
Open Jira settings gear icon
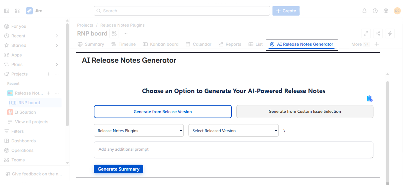coord(386,11)
